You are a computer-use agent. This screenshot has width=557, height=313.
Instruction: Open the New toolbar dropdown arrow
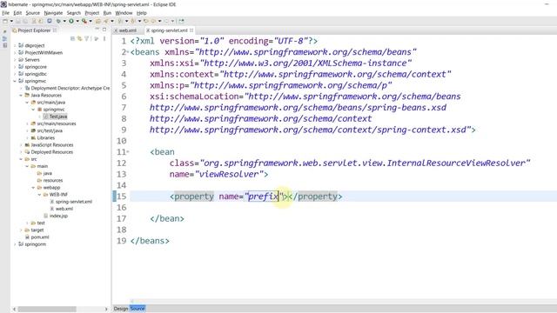tap(11, 21)
